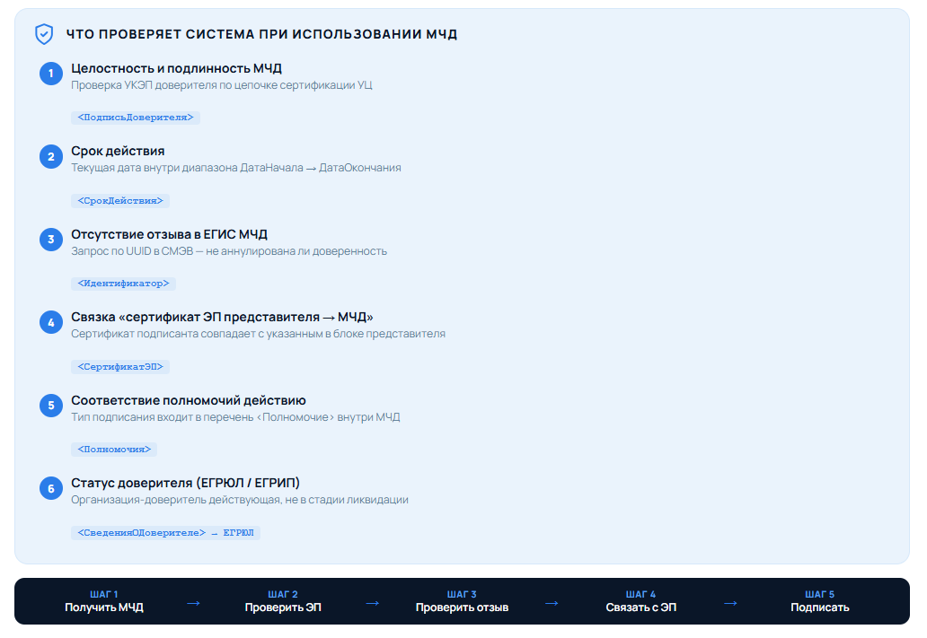Click the arrow between Шаг 4 and Шаг 5
This screenshot has height=638, width=927.
tap(730, 603)
